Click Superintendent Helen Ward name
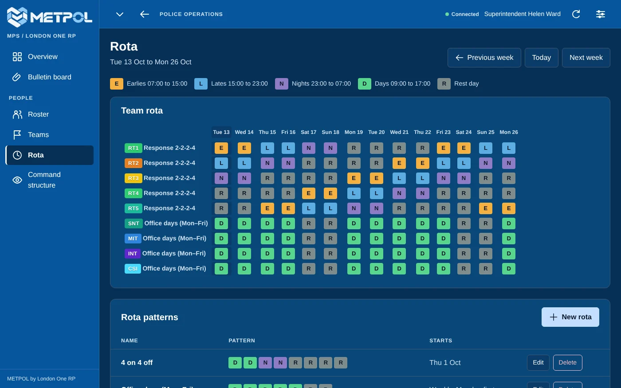The image size is (621, 388). (523, 14)
